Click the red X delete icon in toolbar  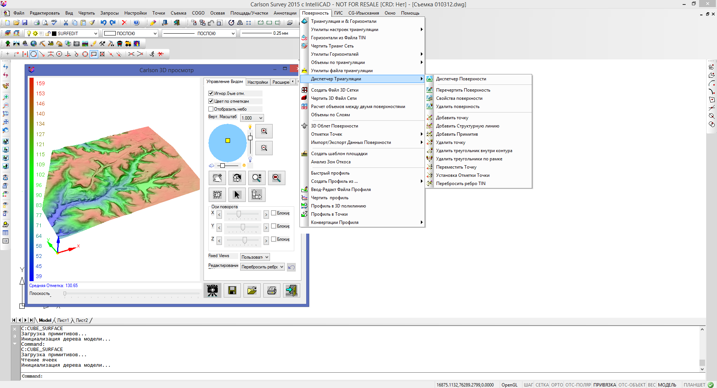coord(124,23)
